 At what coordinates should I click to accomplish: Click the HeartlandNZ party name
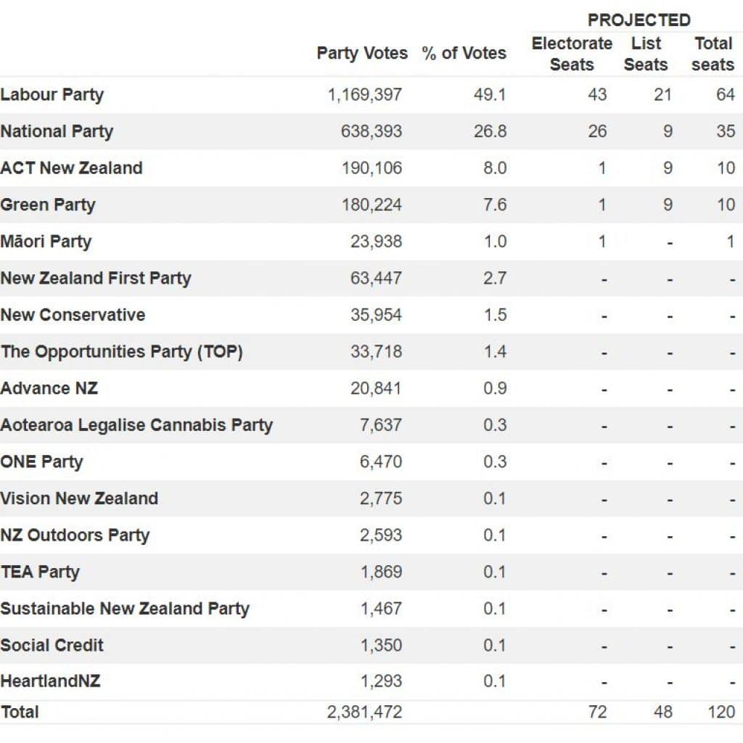pyautogui.click(x=50, y=681)
